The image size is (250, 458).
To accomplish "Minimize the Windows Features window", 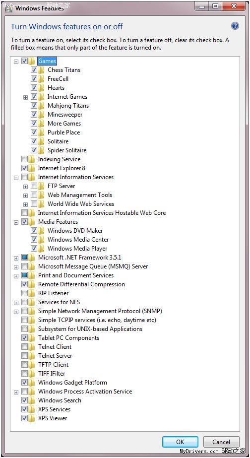I will tap(202, 6).
